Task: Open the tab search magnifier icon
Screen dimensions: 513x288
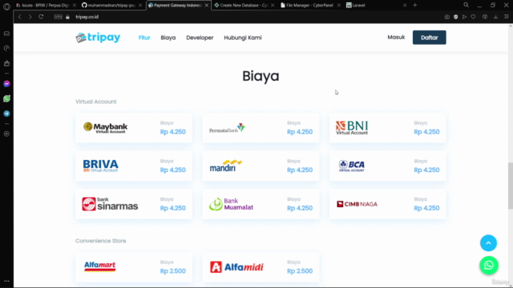Action: coord(466,6)
